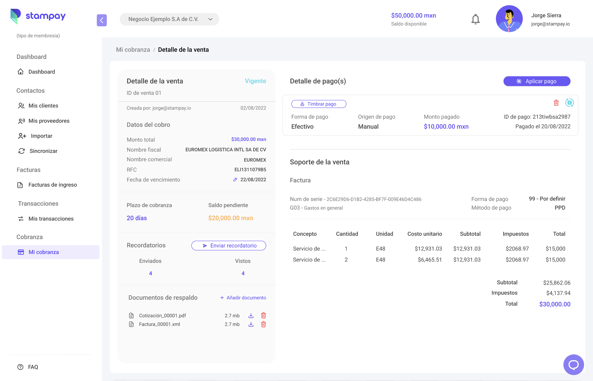Open the chat support bubble
Image resolution: width=593 pixels, height=381 pixels.
click(573, 365)
